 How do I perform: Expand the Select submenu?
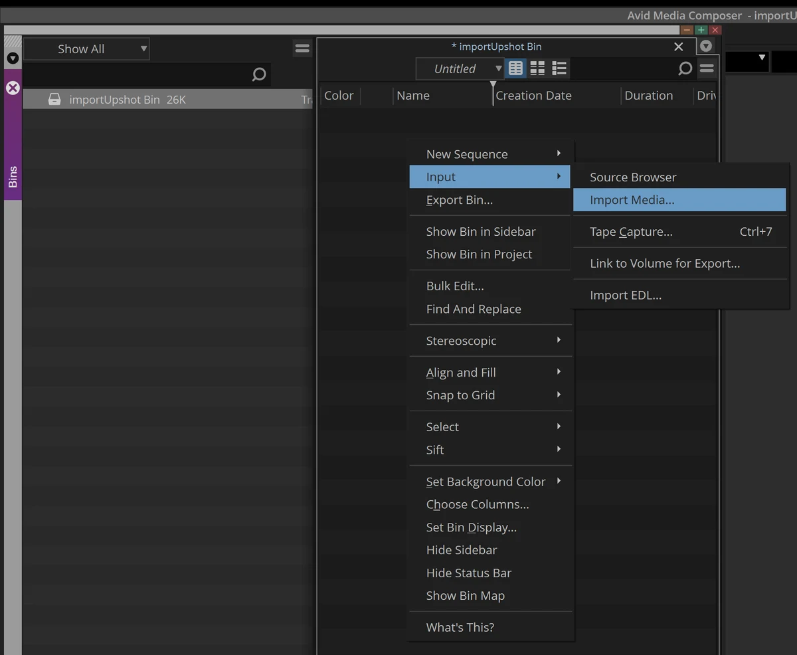tap(490, 427)
